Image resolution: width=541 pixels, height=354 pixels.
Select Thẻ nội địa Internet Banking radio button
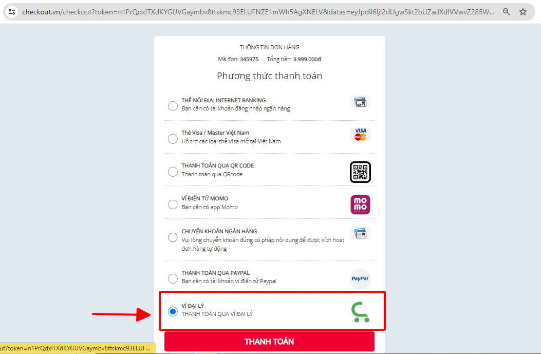pyautogui.click(x=173, y=106)
